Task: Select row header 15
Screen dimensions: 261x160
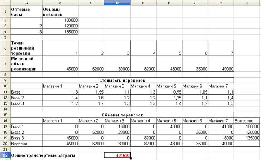Action: pyautogui.click(x=5, y=115)
